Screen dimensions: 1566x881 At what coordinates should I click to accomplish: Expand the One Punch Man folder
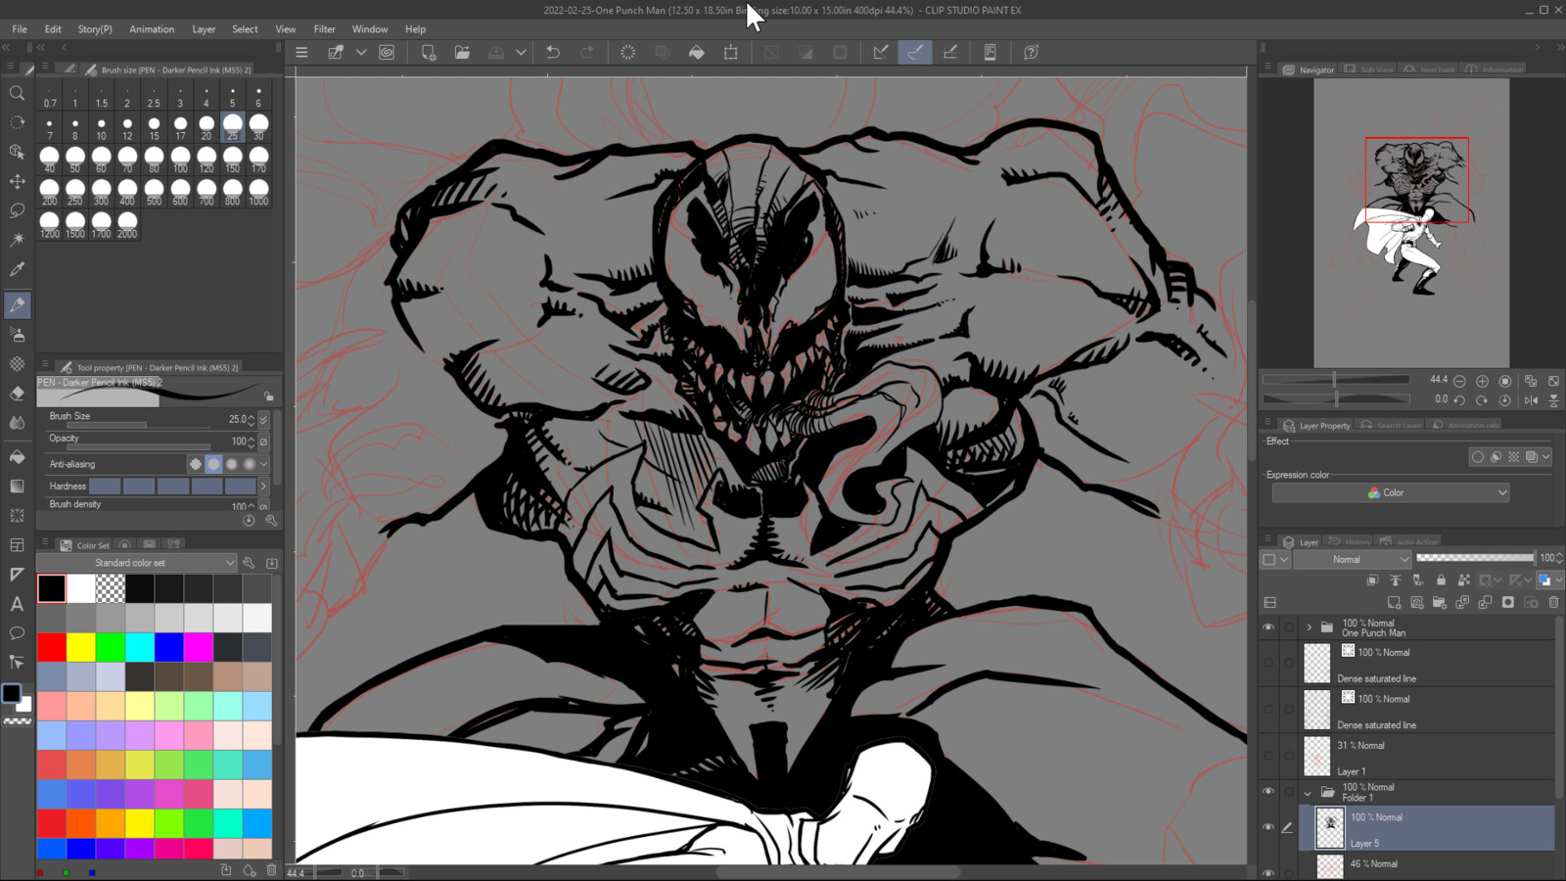pos(1309,627)
